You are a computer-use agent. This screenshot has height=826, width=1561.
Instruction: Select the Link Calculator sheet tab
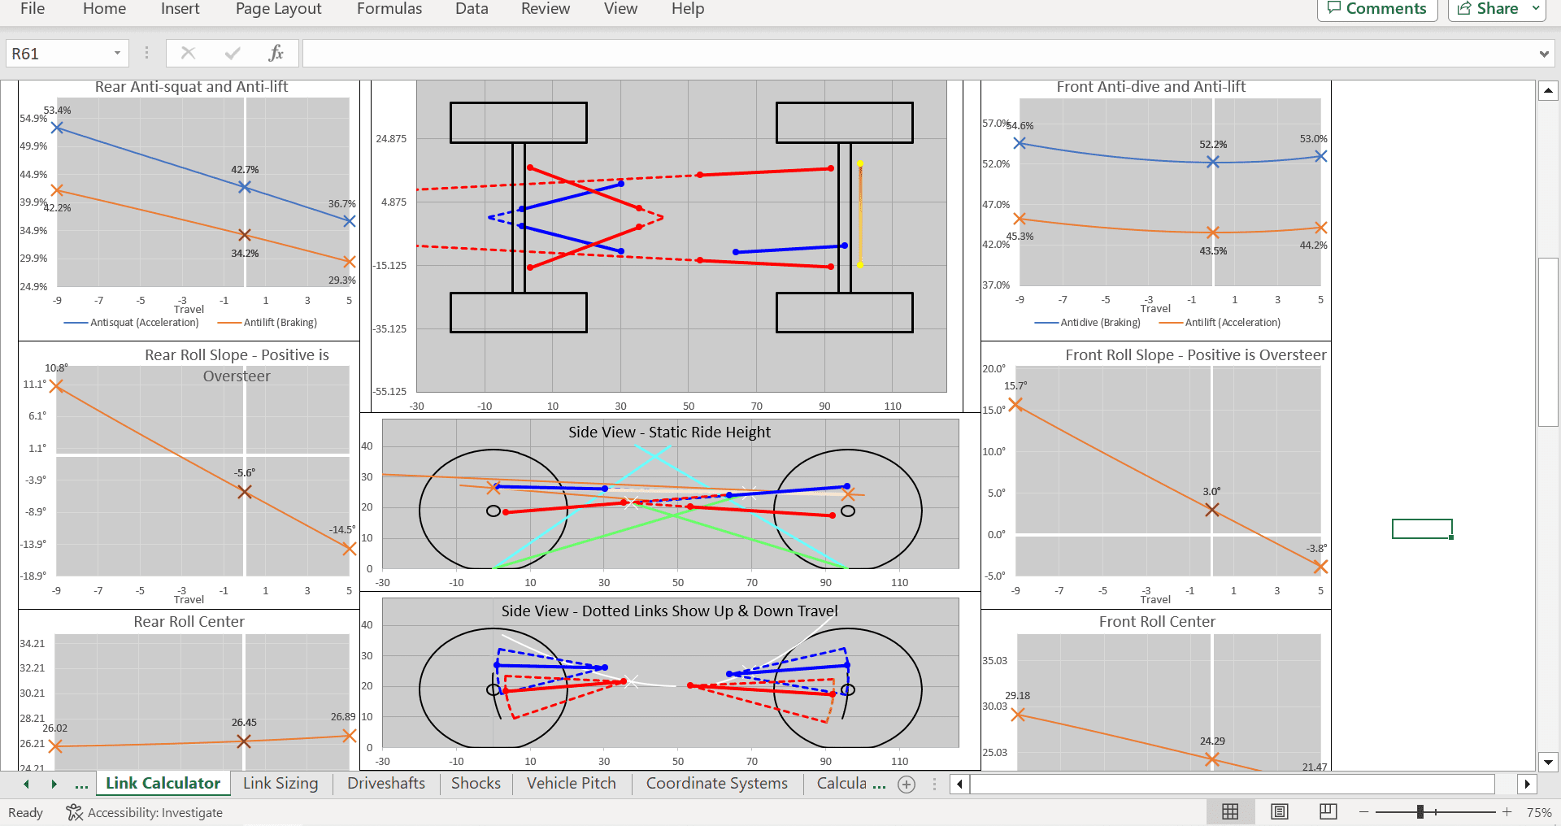coord(163,784)
